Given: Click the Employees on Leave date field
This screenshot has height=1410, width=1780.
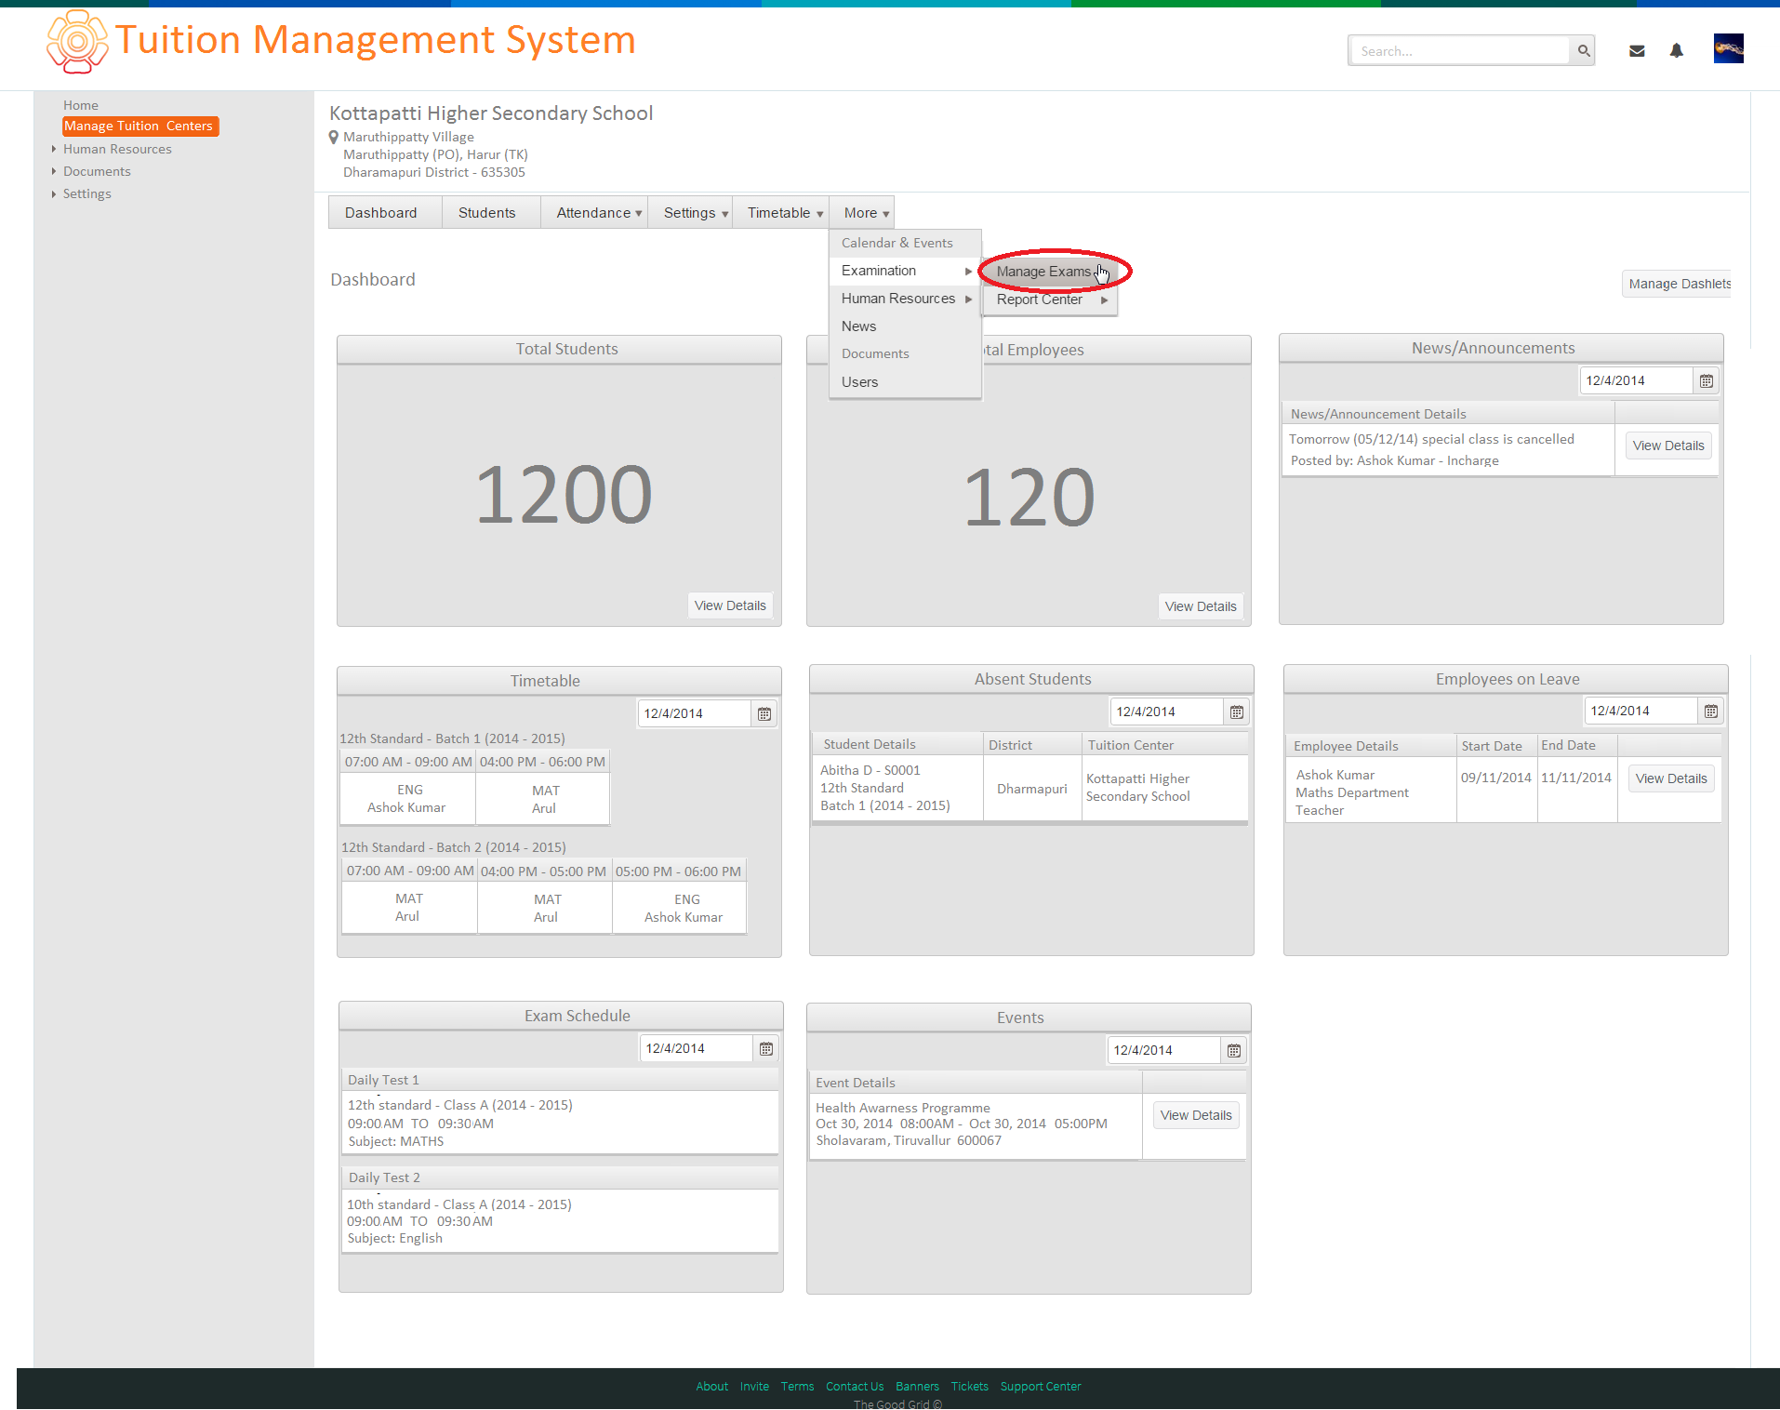Looking at the screenshot, I should click(x=1641, y=711).
